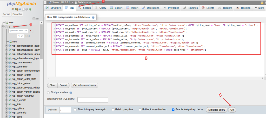Click the table icon beside wp_e_events
266x118 pixels.
pyautogui.click(x=10, y=100)
